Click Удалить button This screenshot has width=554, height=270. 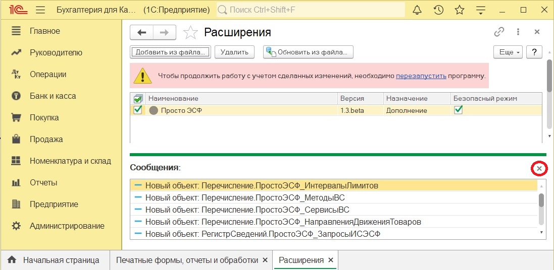235,52
